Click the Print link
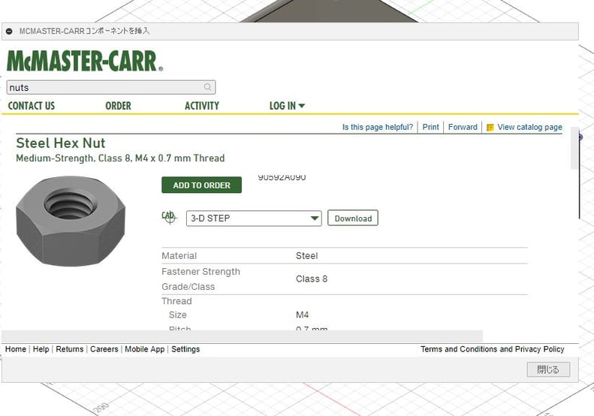Screen dimensions: 594x416 tap(431, 128)
